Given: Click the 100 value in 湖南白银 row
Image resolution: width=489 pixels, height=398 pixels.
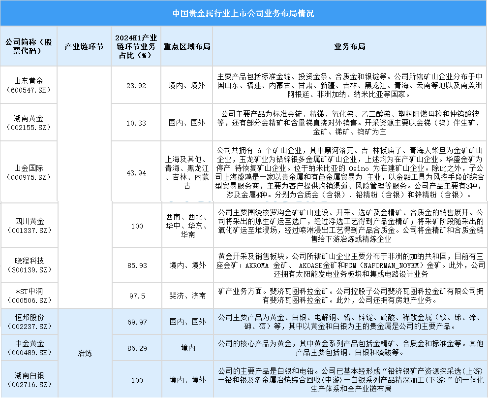Looking at the screenshot, I should (x=137, y=380).
